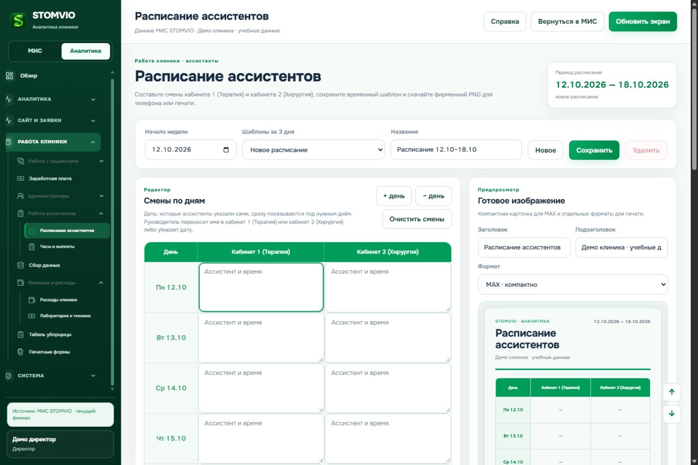Image resolution: width=698 pixels, height=465 pixels.
Task: Open the Формат dropdown
Action: (573, 284)
